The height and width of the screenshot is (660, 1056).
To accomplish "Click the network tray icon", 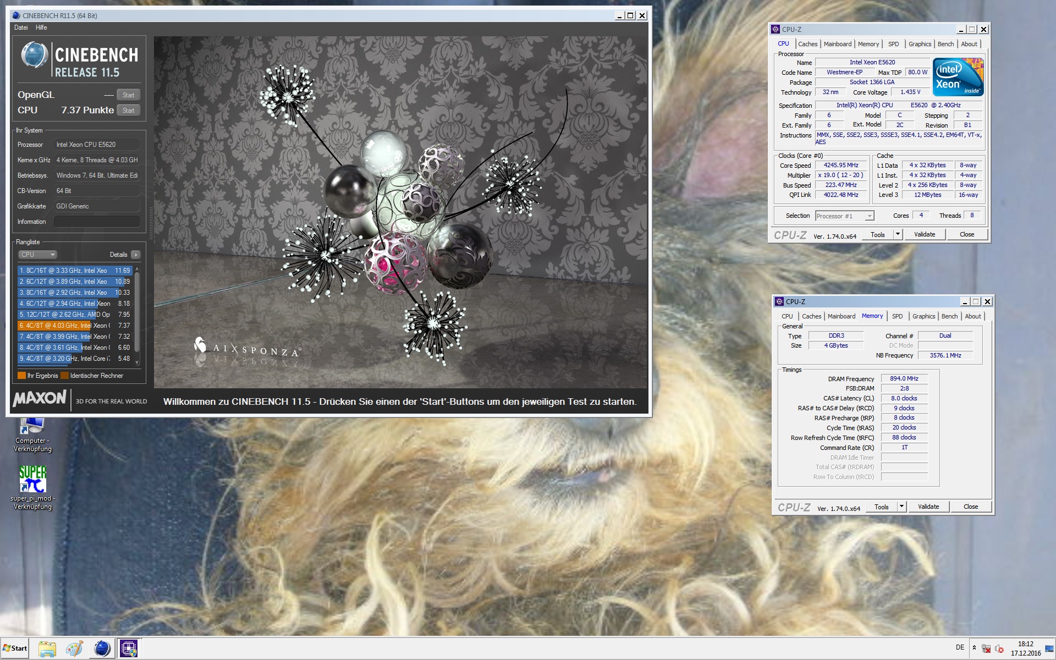I will click(x=986, y=648).
